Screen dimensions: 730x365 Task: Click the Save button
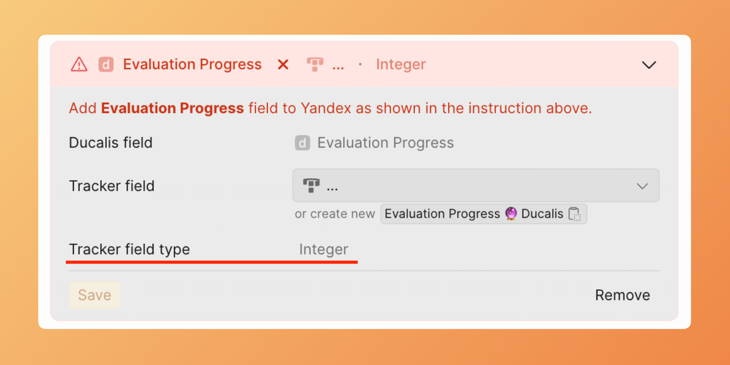tap(95, 295)
